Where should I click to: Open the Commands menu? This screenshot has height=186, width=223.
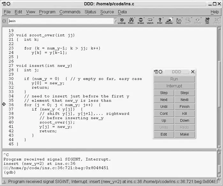point(70,12)
